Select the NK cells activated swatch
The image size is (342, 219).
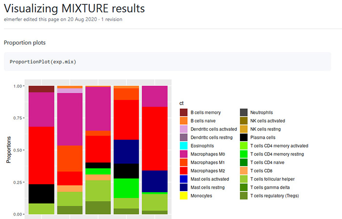click(244, 121)
